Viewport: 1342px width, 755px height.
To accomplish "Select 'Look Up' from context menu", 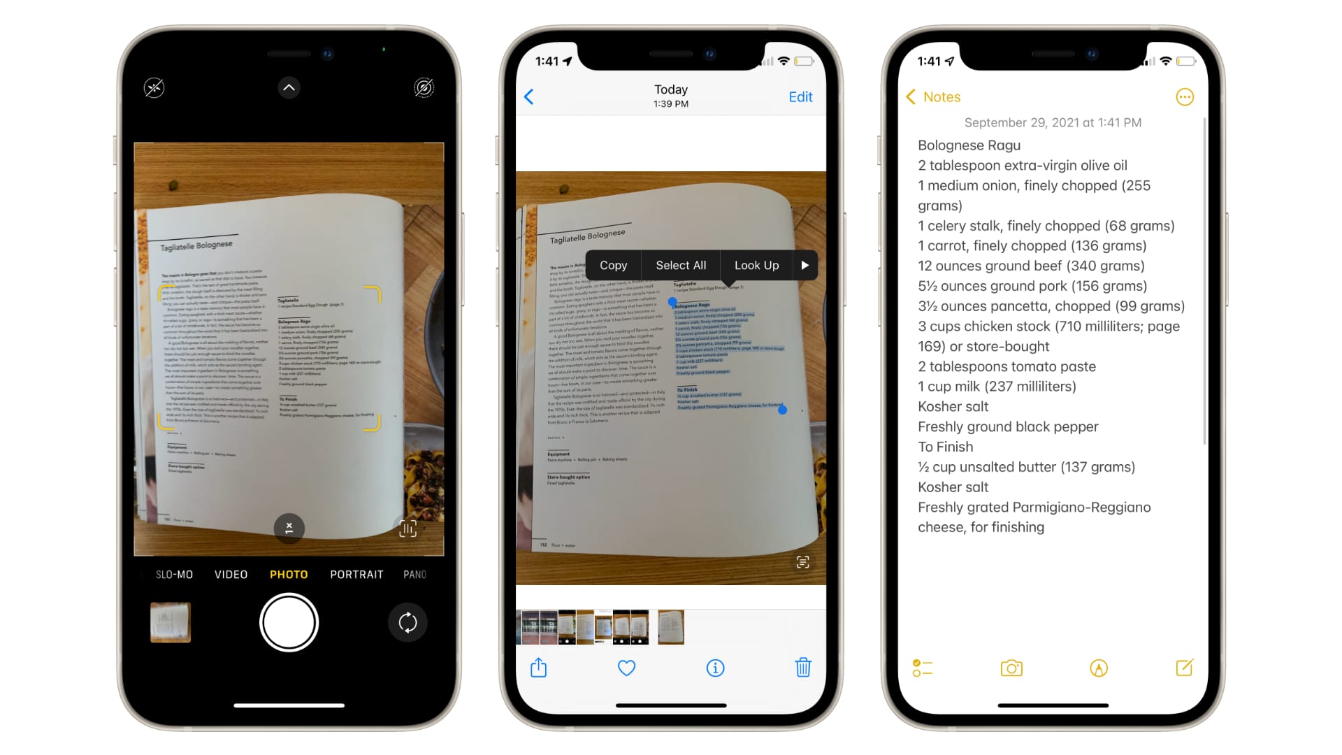I will (x=755, y=264).
